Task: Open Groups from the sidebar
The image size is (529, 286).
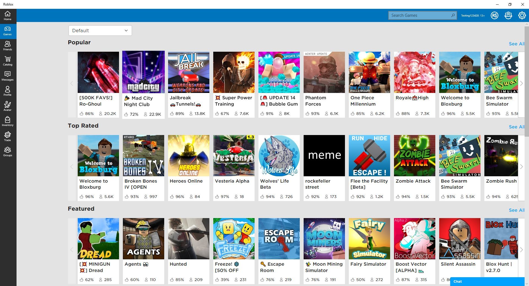Action: pyautogui.click(x=7, y=152)
